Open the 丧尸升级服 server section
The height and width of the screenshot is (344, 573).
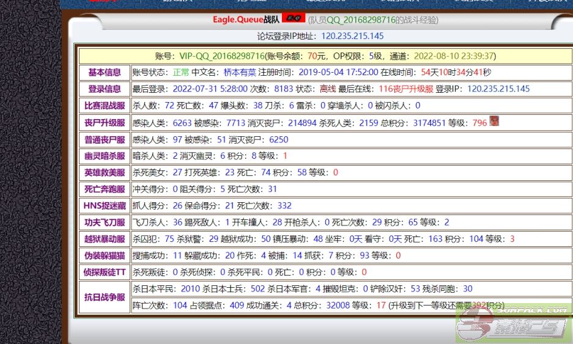pos(105,122)
